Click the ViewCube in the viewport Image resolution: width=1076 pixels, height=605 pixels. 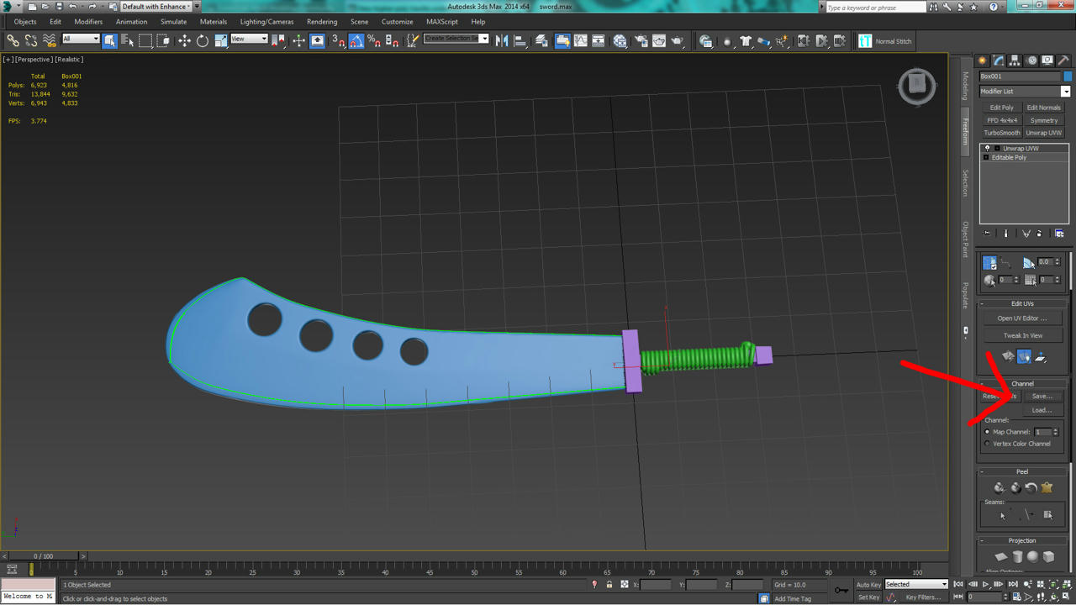(916, 85)
